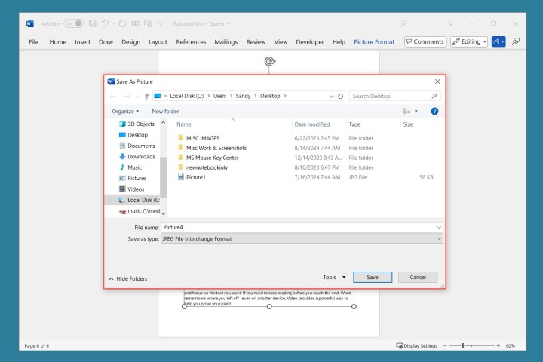Click the Cancel button
The width and height of the screenshot is (543, 362).
tap(417, 277)
